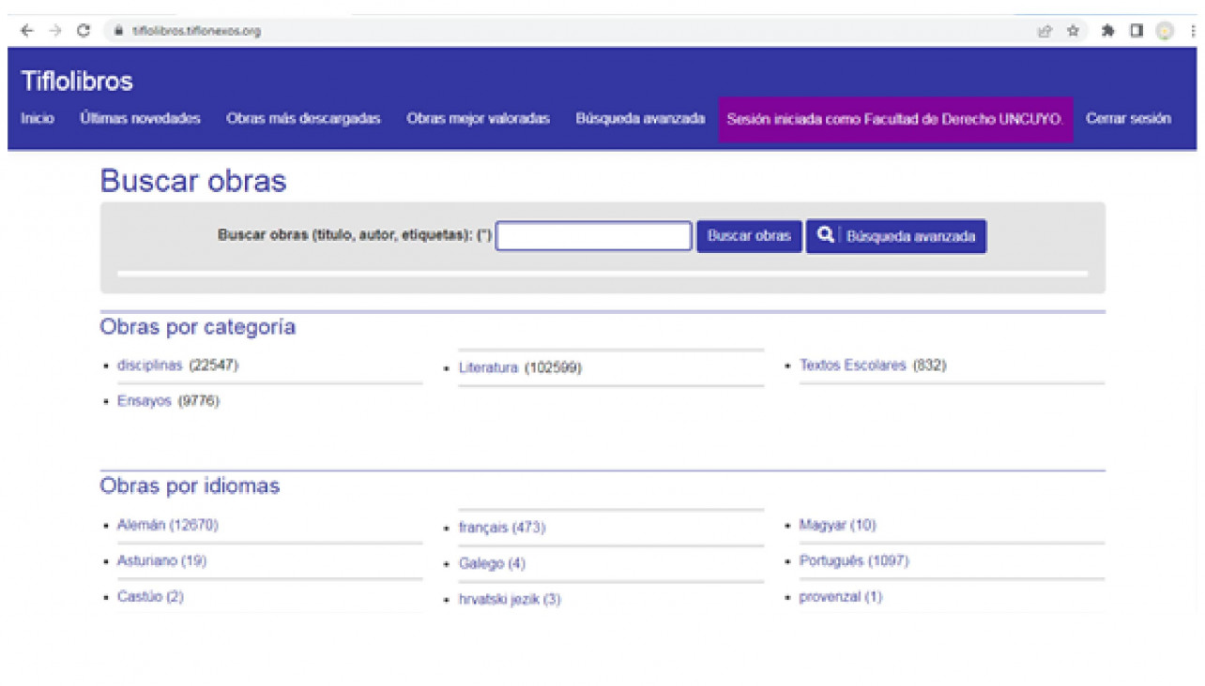Image resolution: width=1205 pixels, height=686 pixels.
Task: Click the label Buscar obras (título, autor, etiquetas)
Action: click(x=355, y=235)
